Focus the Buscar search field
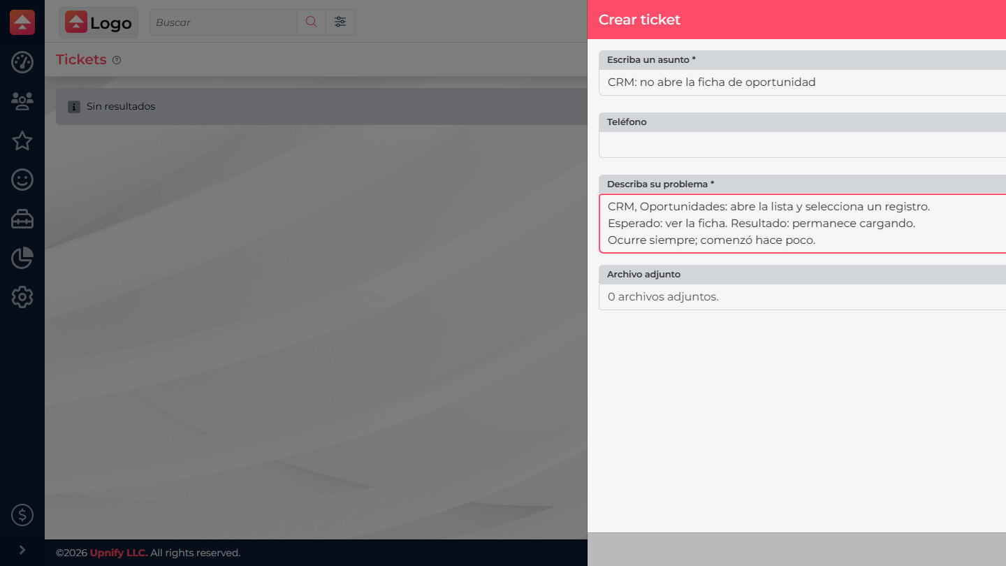 tap(224, 22)
